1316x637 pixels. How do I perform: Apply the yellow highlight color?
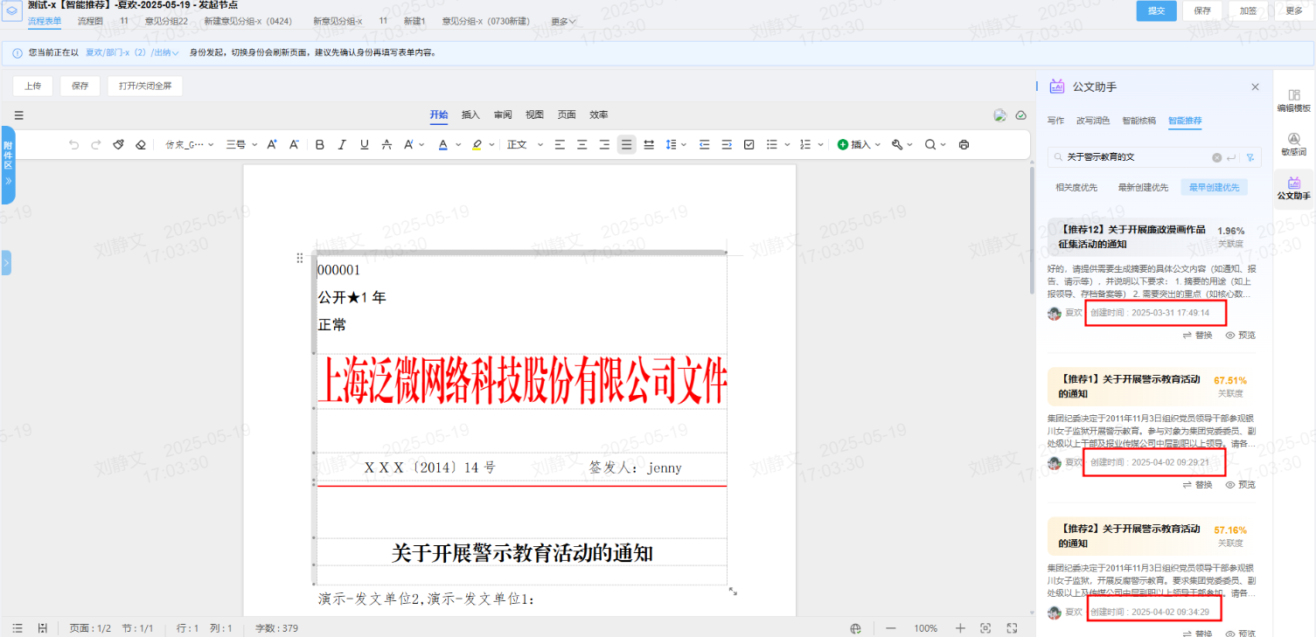477,145
